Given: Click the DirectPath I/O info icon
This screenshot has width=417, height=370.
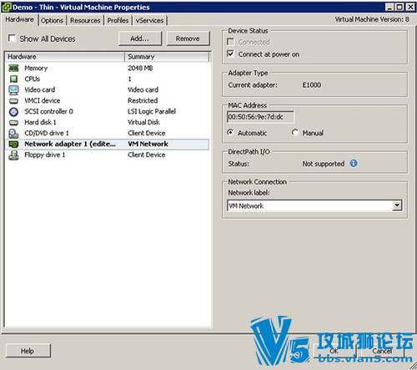Looking at the screenshot, I should coord(354,163).
